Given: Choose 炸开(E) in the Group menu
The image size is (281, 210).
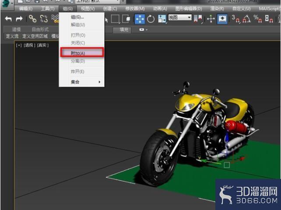Looking at the screenshot, I should pyautogui.click(x=81, y=71).
